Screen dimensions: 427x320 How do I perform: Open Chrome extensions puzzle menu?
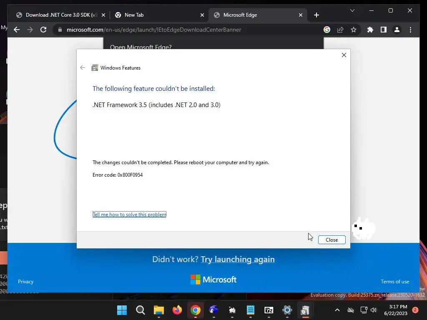(370, 30)
